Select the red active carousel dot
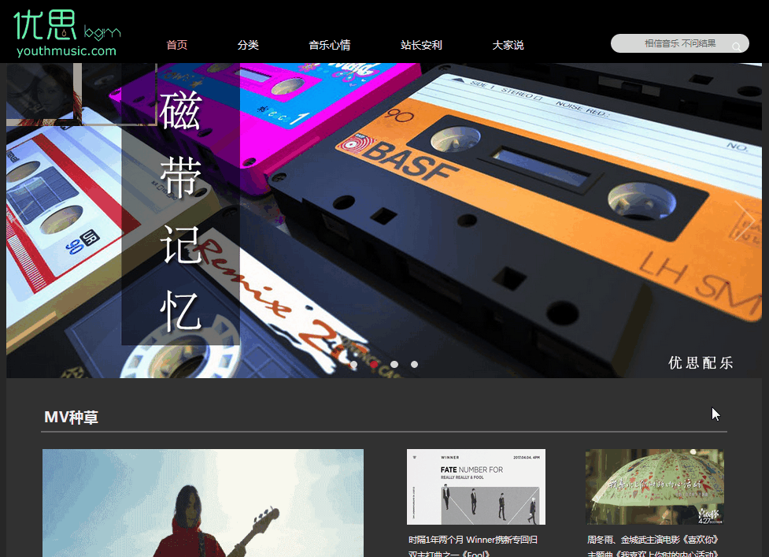 [374, 364]
